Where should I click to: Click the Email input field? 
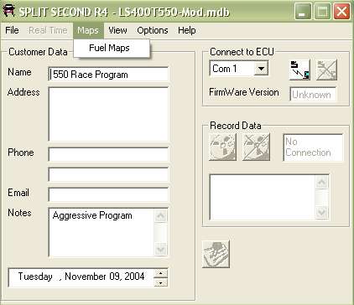108,194
